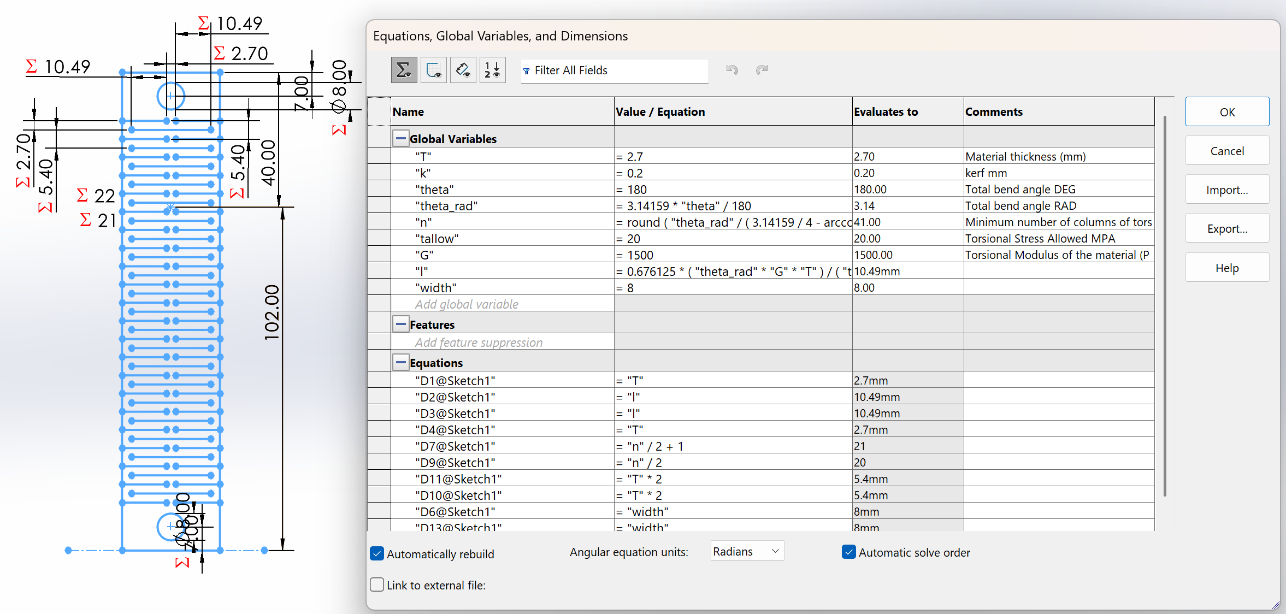Switch to Sketch Equation View icon
This screenshot has height=614, width=1286.
click(434, 70)
